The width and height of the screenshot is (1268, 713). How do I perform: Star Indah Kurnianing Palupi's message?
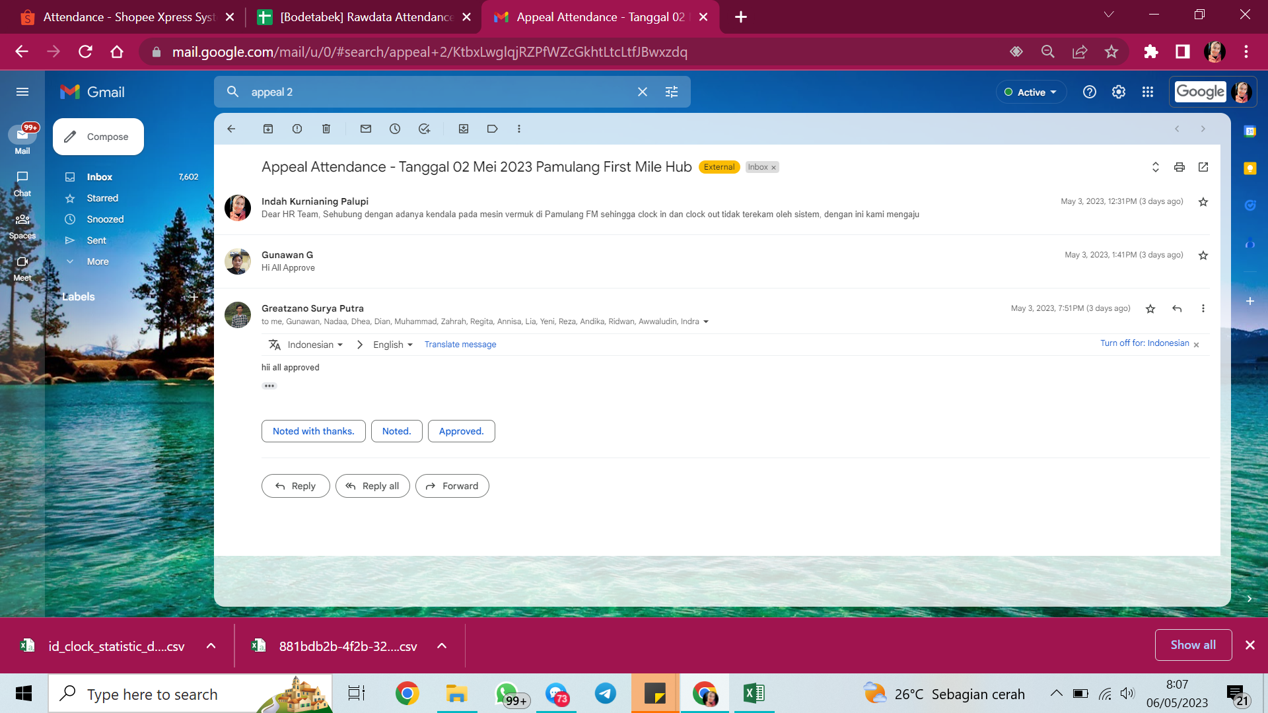pyautogui.click(x=1203, y=202)
